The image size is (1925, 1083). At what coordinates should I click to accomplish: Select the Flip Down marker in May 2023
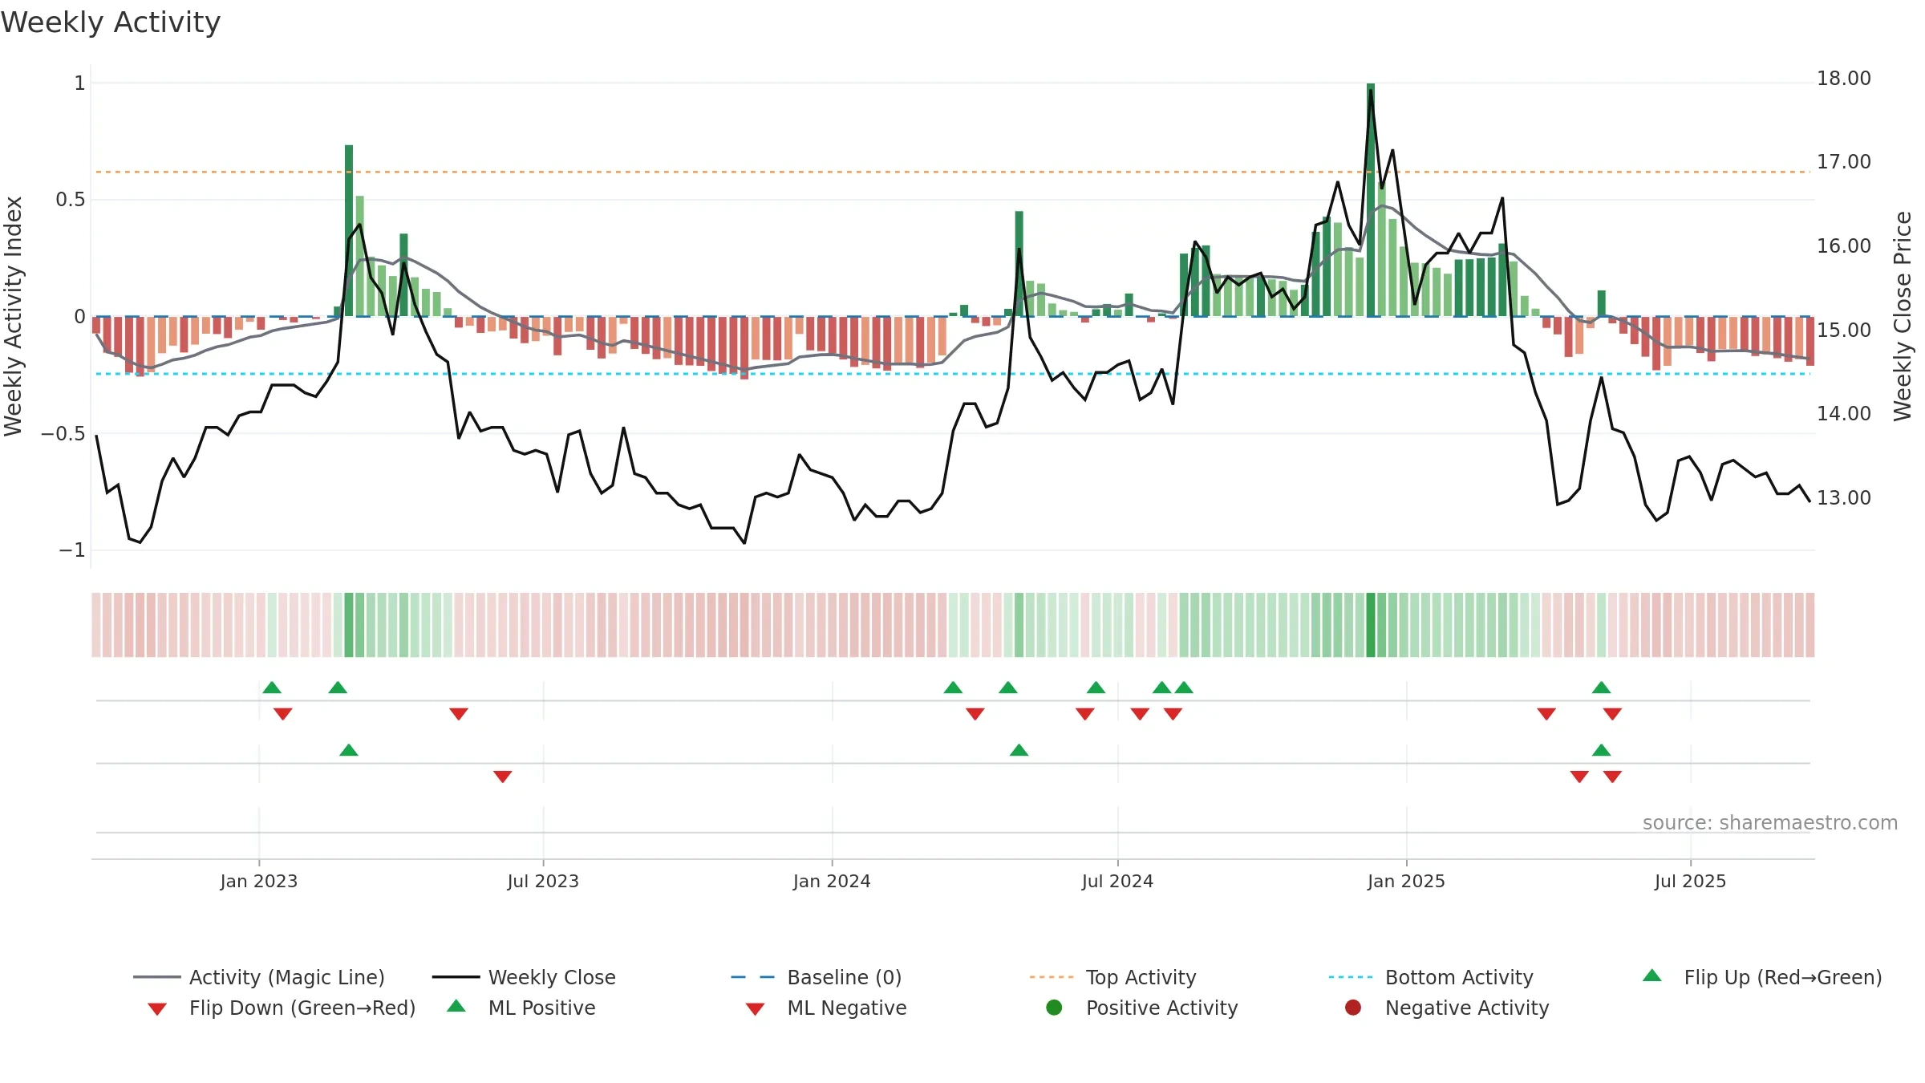pos(459,714)
